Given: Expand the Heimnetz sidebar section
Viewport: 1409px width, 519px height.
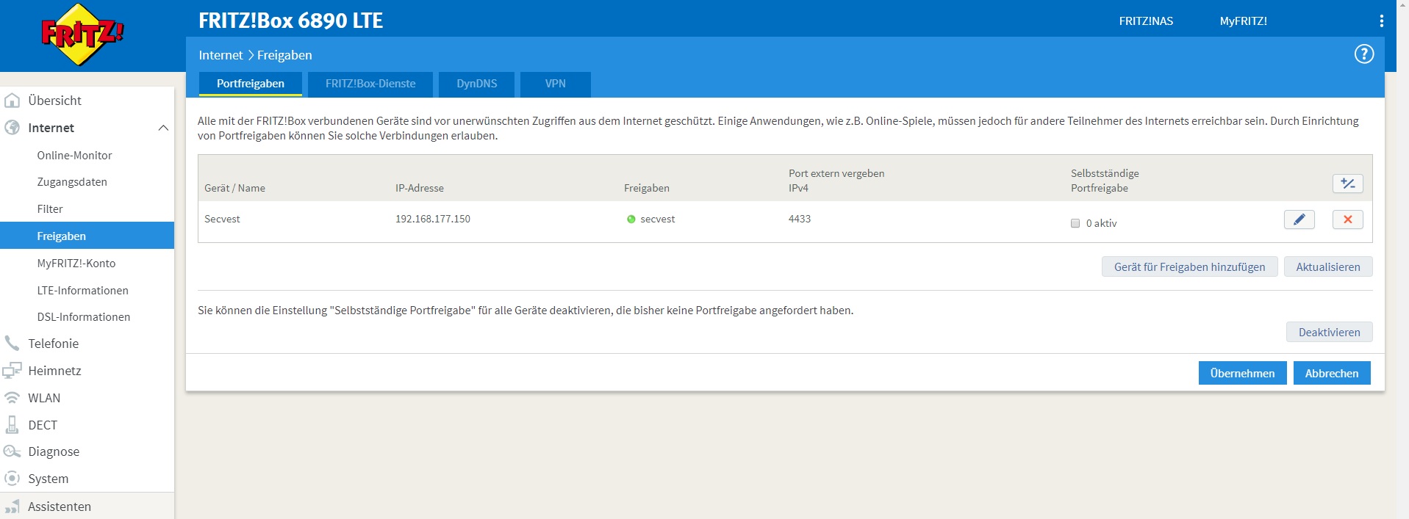Looking at the screenshot, I should [54, 371].
